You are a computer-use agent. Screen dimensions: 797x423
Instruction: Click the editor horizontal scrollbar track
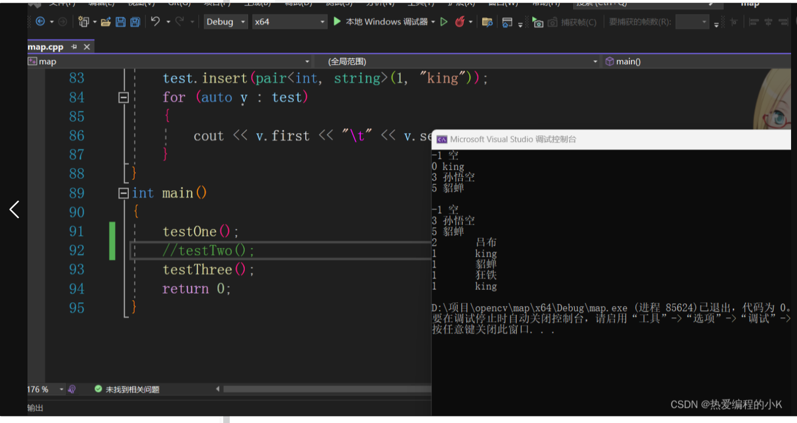tap(327, 389)
